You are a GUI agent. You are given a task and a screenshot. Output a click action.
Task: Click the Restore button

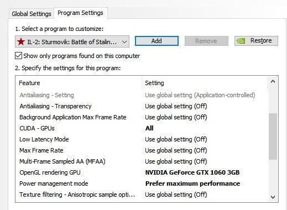(x=256, y=41)
